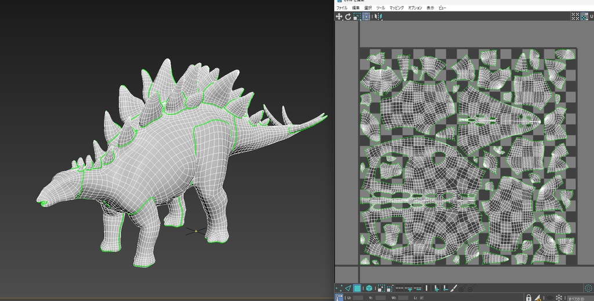Enable Select by Element cube icon
Image resolution: width=594 pixels, height=301 pixels.
click(369, 288)
